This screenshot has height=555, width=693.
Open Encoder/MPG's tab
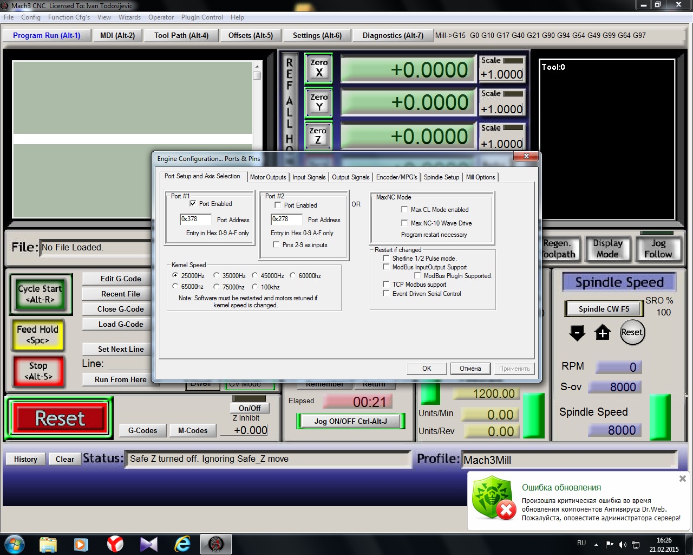pyautogui.click(x=397, y=177)
